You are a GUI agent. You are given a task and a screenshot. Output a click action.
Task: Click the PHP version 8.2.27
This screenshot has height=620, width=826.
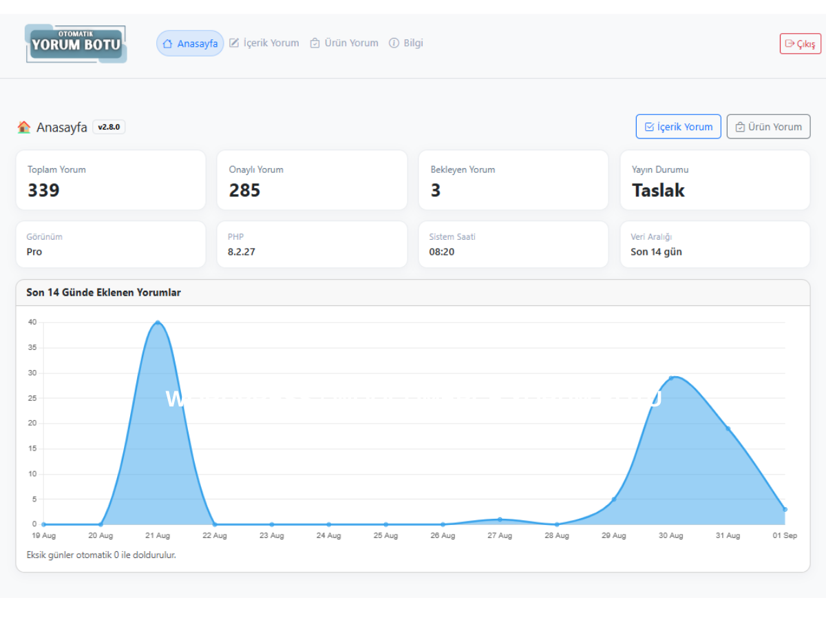click(x=242, y=251)
